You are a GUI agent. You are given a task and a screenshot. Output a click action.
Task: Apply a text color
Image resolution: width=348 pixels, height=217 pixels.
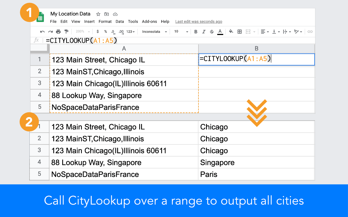(x=220, y=32)
